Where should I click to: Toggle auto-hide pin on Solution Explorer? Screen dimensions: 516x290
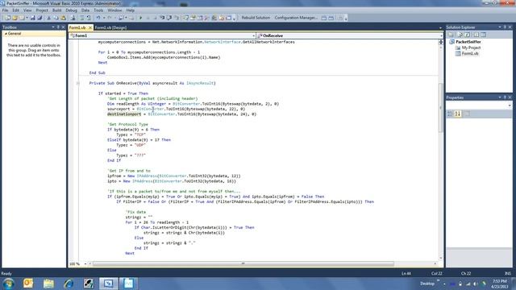(x=505, y=27)
